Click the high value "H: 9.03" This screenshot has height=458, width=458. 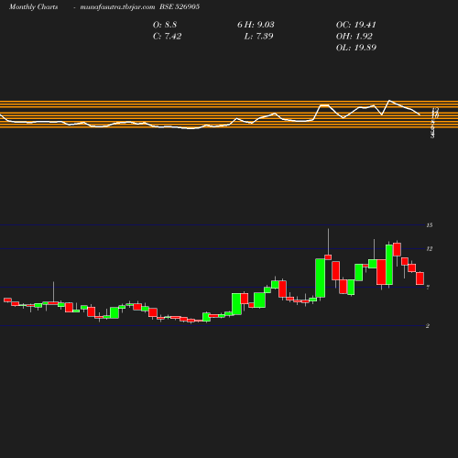(259, 25)
